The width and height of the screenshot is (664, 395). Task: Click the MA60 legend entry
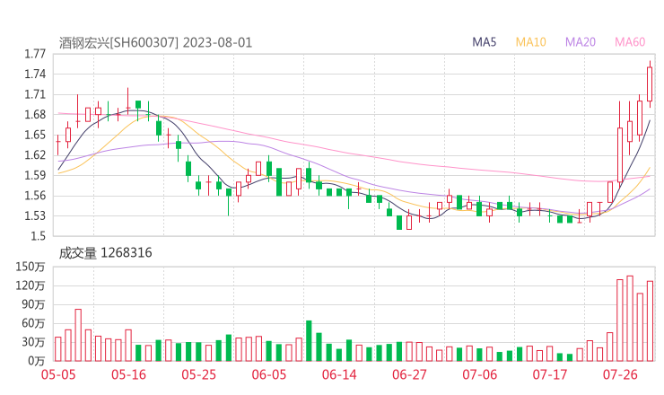(x=630, y=42)
